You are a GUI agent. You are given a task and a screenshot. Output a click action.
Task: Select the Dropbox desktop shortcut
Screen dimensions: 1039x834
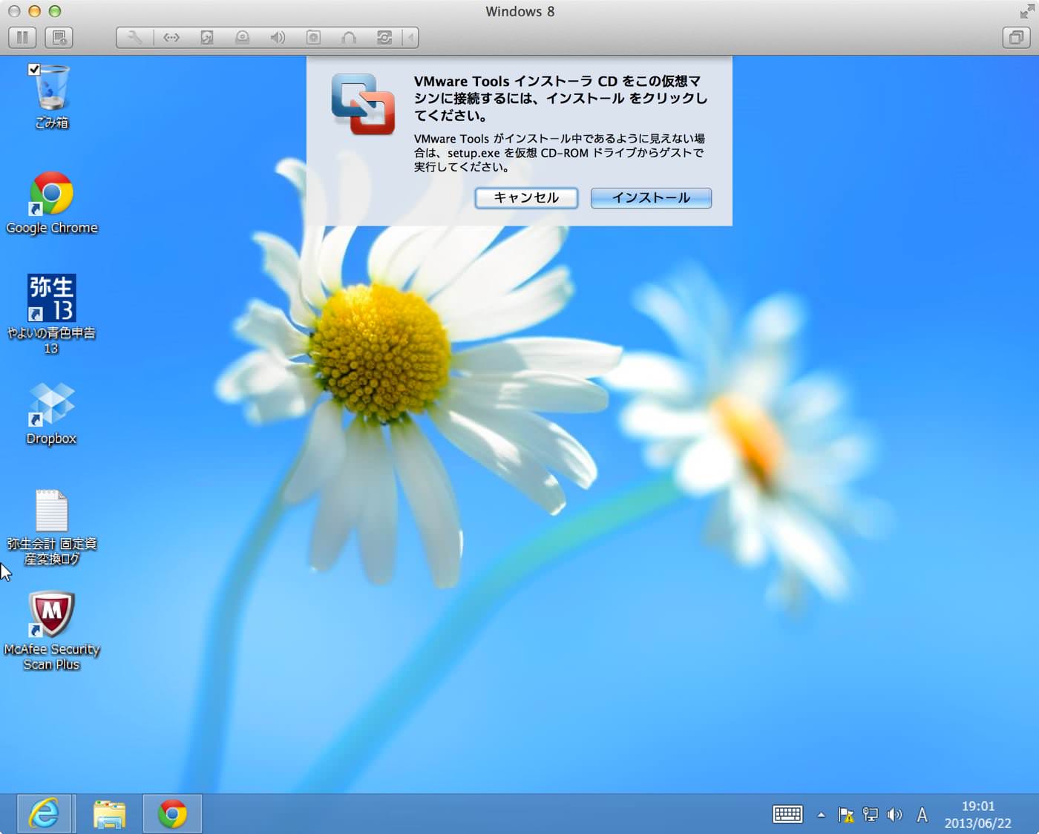pyautogui.click(x=51, y=414)
